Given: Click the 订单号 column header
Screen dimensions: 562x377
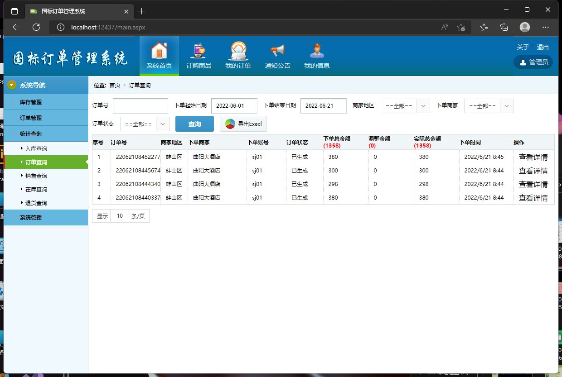Looking at the screenshot, I should (119, 142).
